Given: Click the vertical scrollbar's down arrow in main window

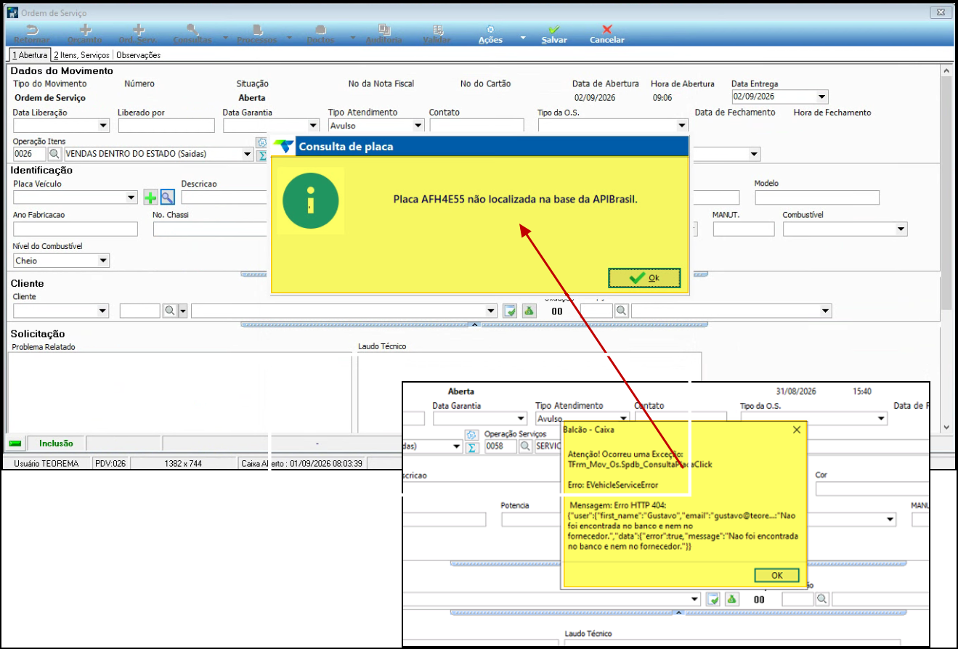Looking at the screenshot, I should [x=946, y=427].
